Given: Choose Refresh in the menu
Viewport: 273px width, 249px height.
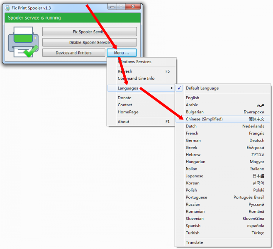Looking at the screenshot, I should (x=141, y=71).
